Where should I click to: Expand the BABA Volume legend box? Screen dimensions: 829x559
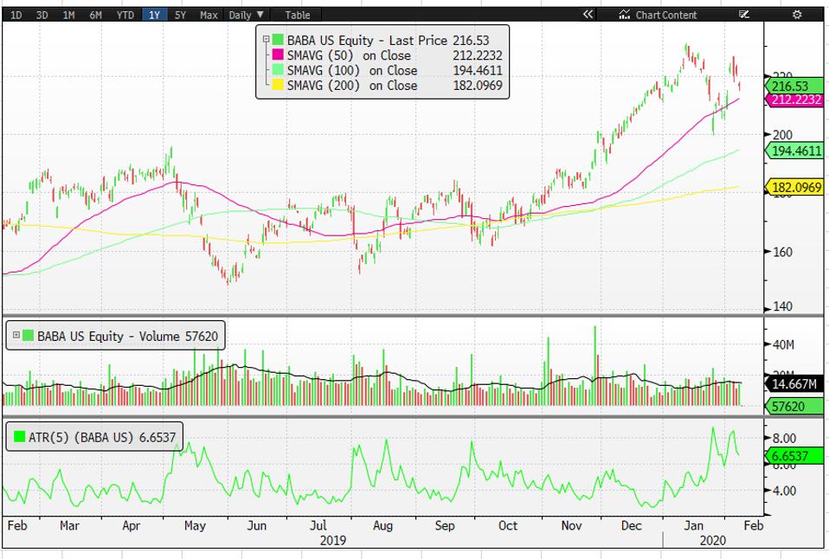coord(16,334)
